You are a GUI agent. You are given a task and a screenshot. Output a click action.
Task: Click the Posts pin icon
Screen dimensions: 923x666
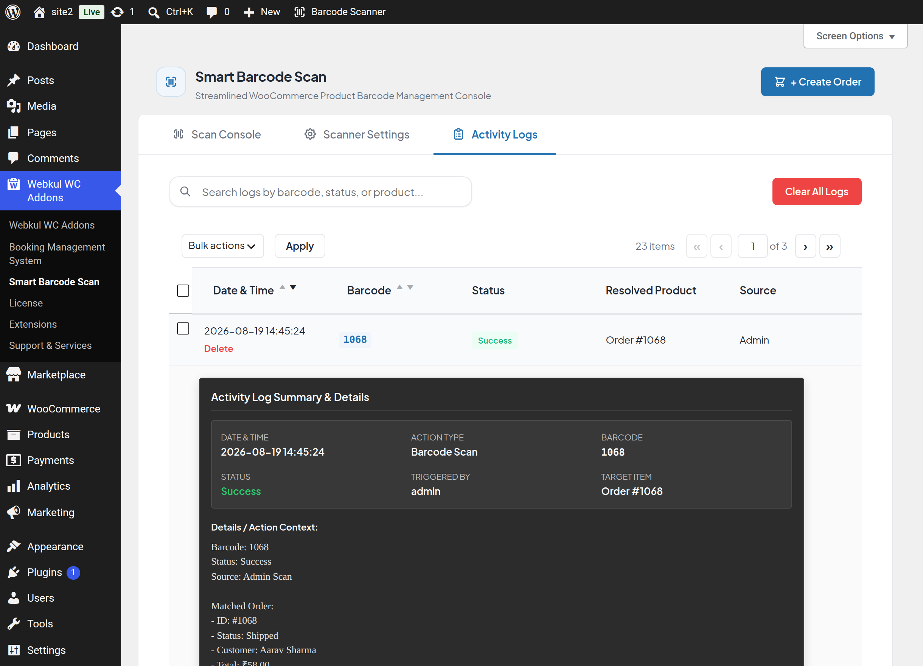pos(14,80)
